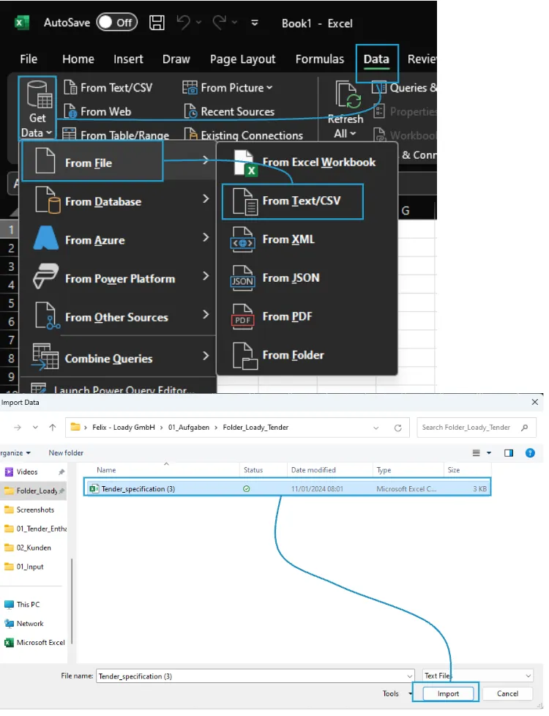This screenshot has width=549, height=716.
Task: Choose From Excel Workbook in the submenu
Action: click(x=307, y=162)
